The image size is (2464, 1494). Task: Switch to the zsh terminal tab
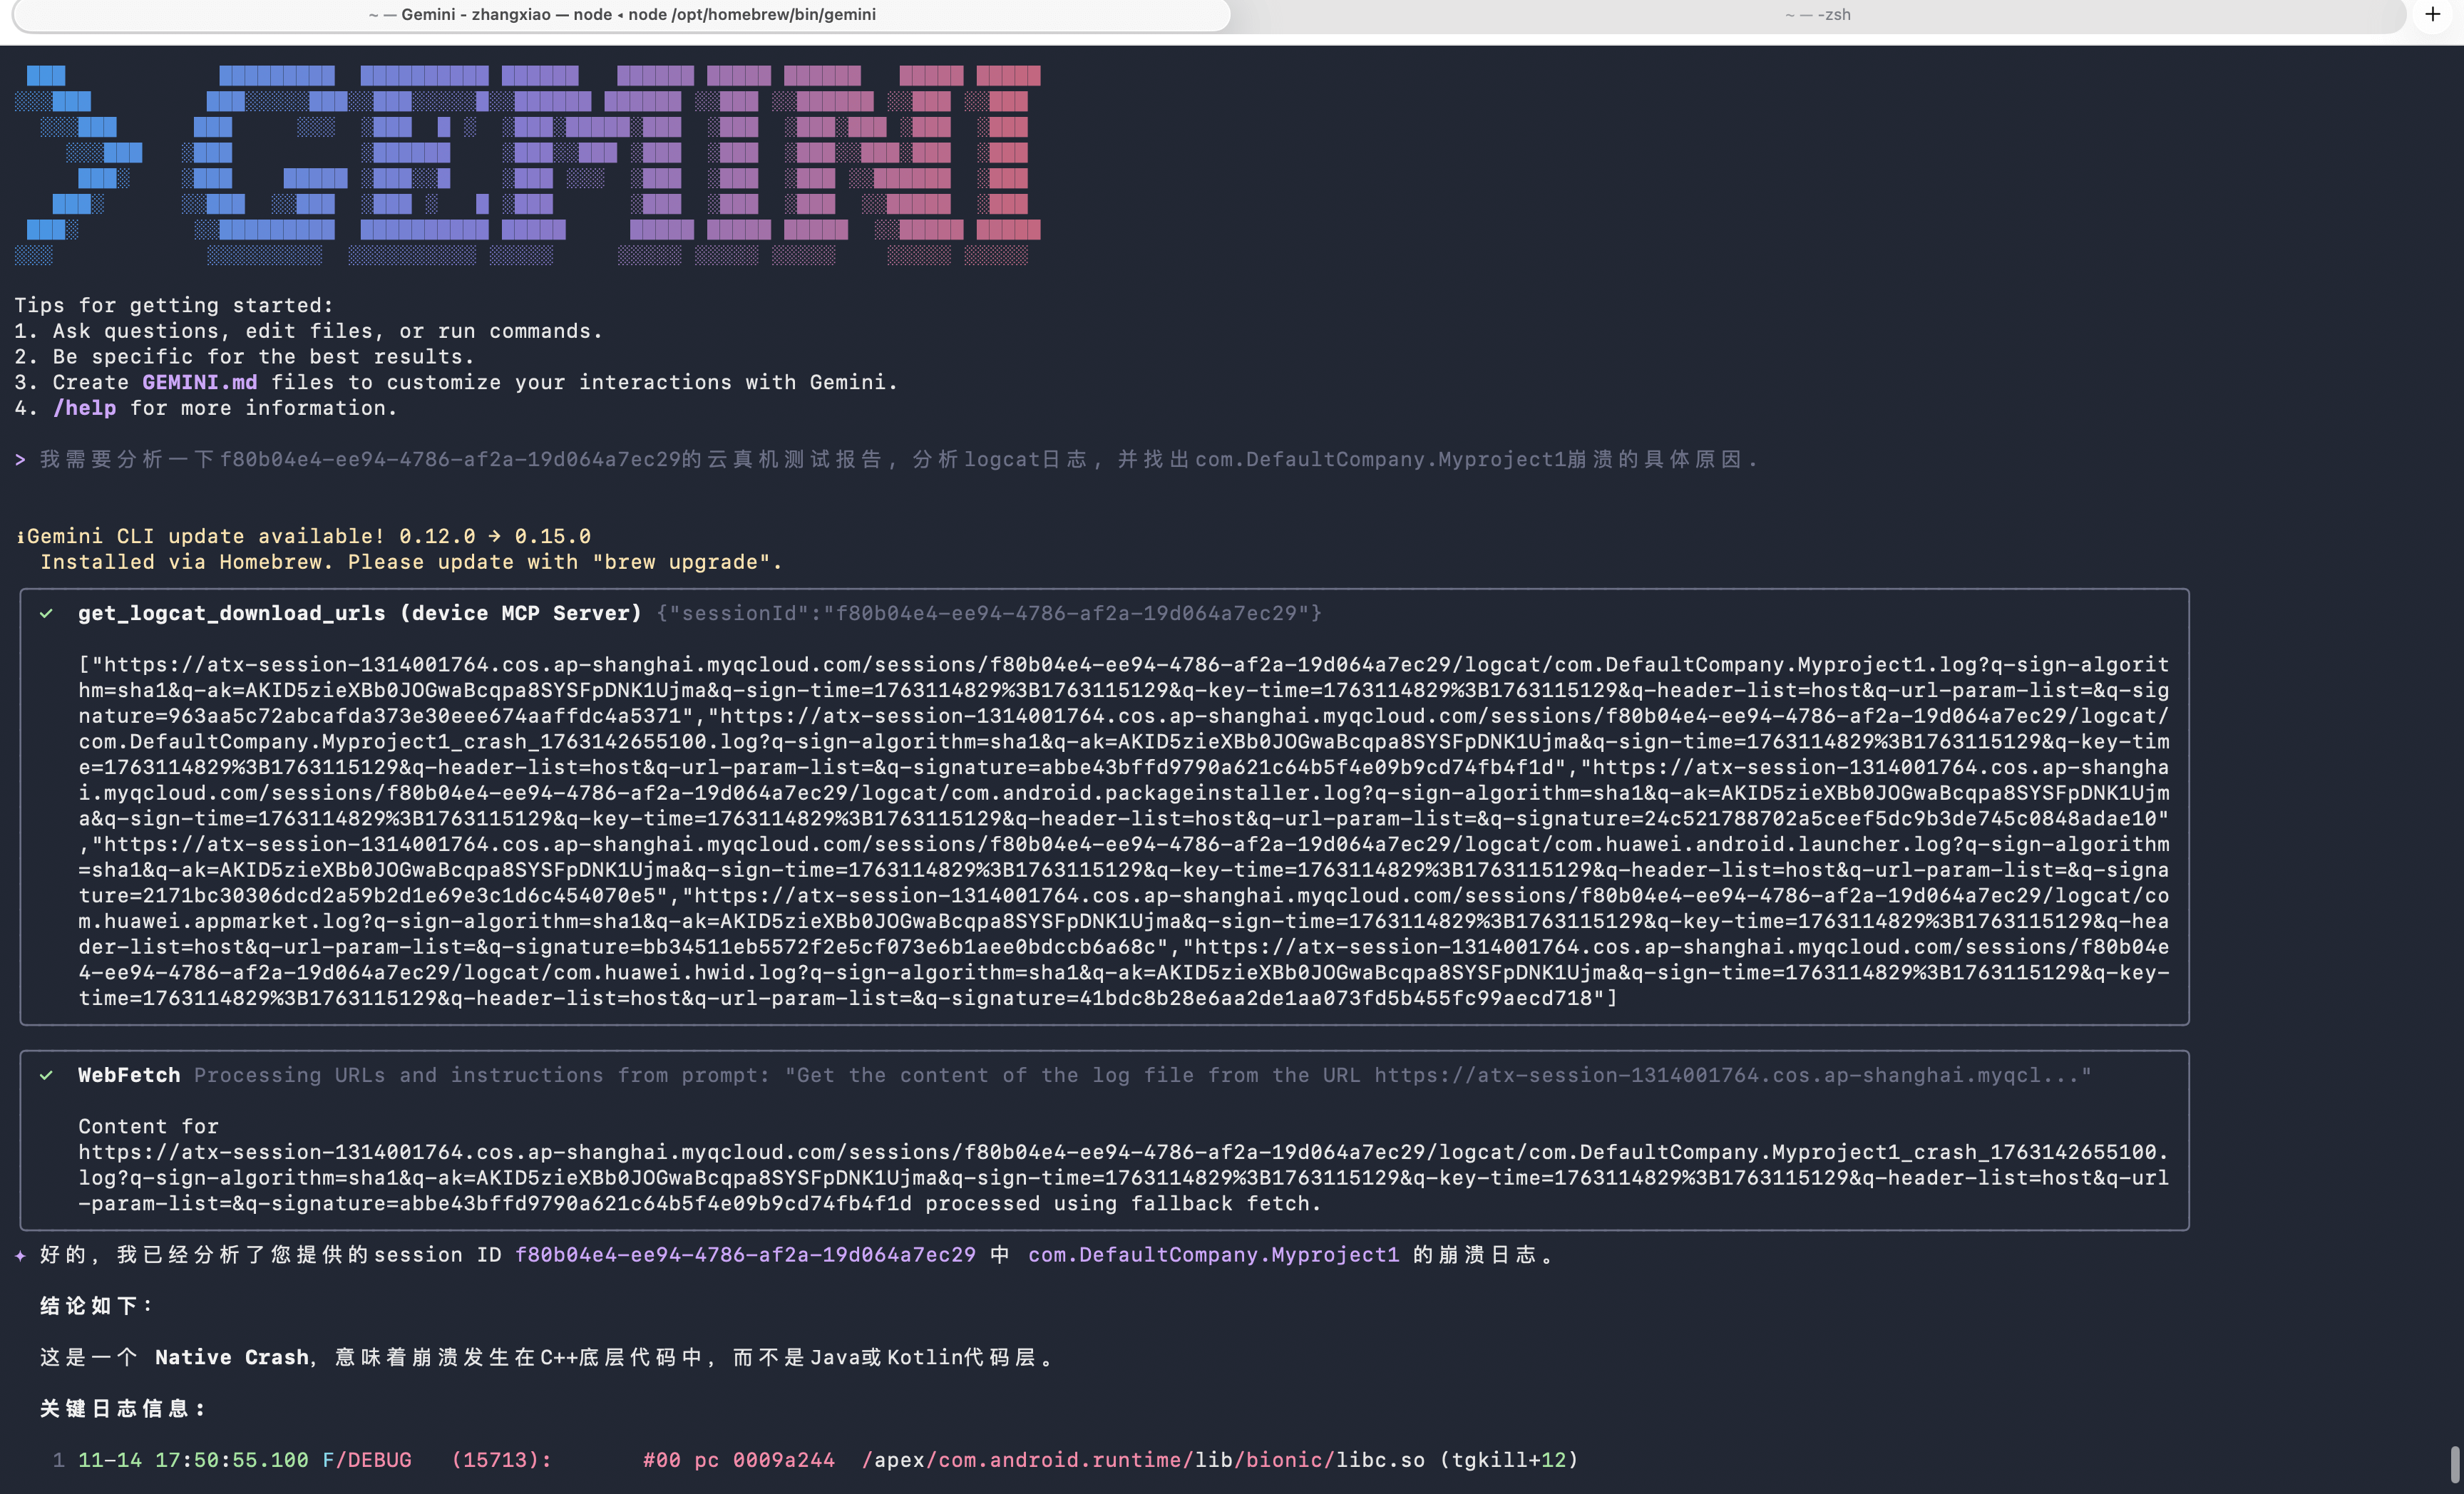pyautogui.click(x=1817, y=15)
